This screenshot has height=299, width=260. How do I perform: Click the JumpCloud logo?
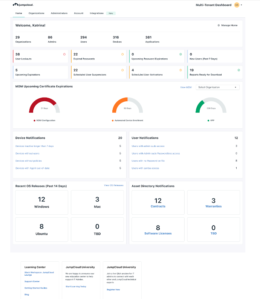[23, 5]
